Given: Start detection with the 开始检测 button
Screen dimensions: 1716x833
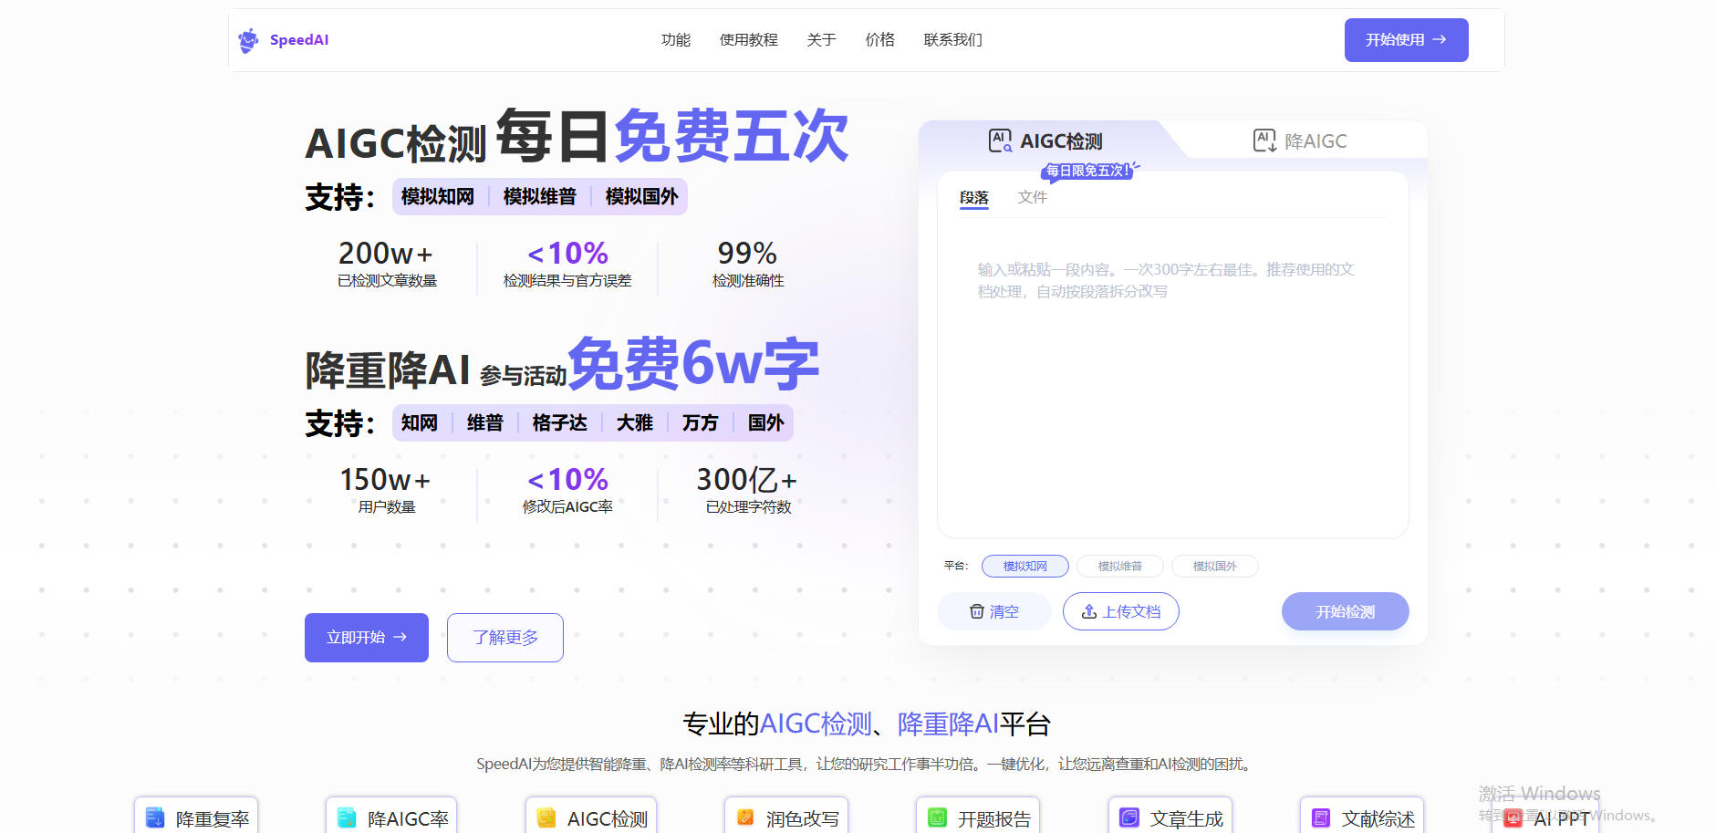Looking at the screenshot, I should [x=1346, y=611].
